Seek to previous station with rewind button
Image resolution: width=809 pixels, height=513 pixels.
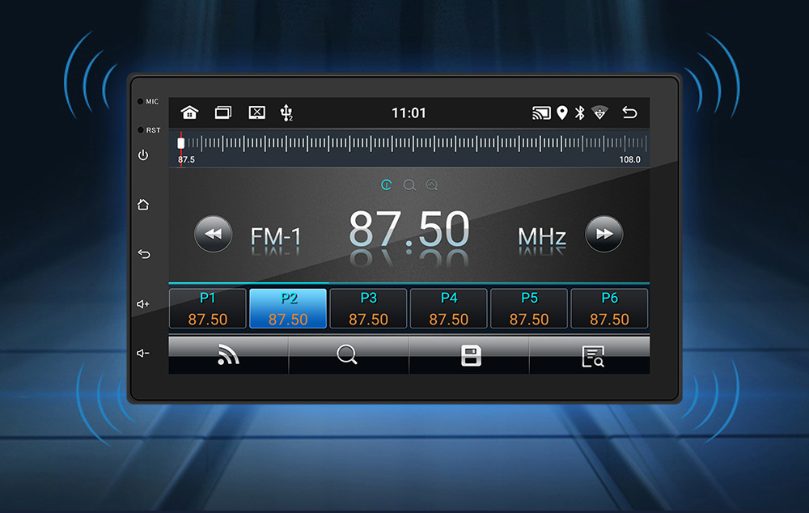(x=214, y=235)
